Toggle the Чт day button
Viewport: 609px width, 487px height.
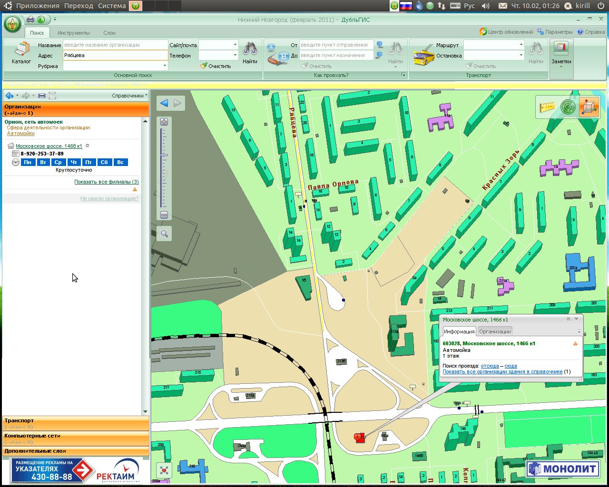(74, 162)
